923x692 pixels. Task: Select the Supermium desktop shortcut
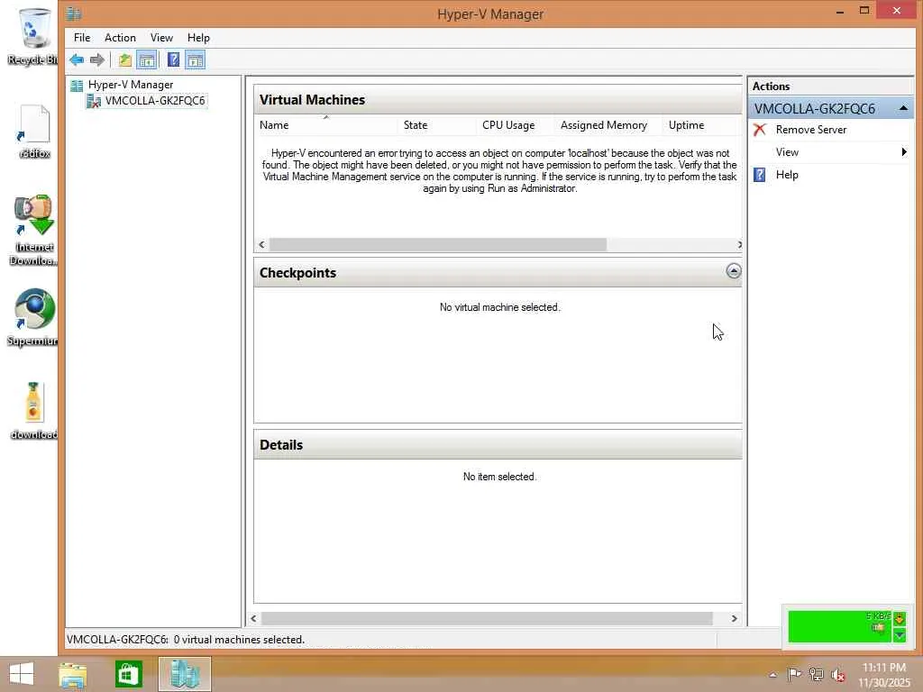point(33,318)
